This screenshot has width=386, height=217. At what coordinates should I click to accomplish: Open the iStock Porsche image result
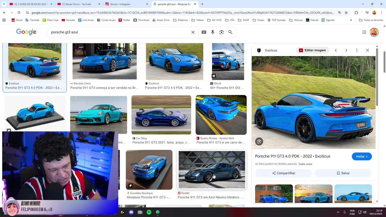[228, 61]
